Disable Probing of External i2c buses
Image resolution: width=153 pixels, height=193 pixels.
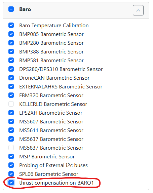[x=11, y=165]
